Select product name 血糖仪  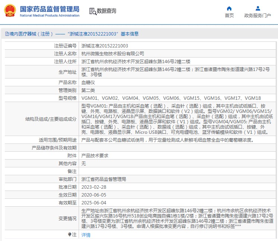[88, 83]
